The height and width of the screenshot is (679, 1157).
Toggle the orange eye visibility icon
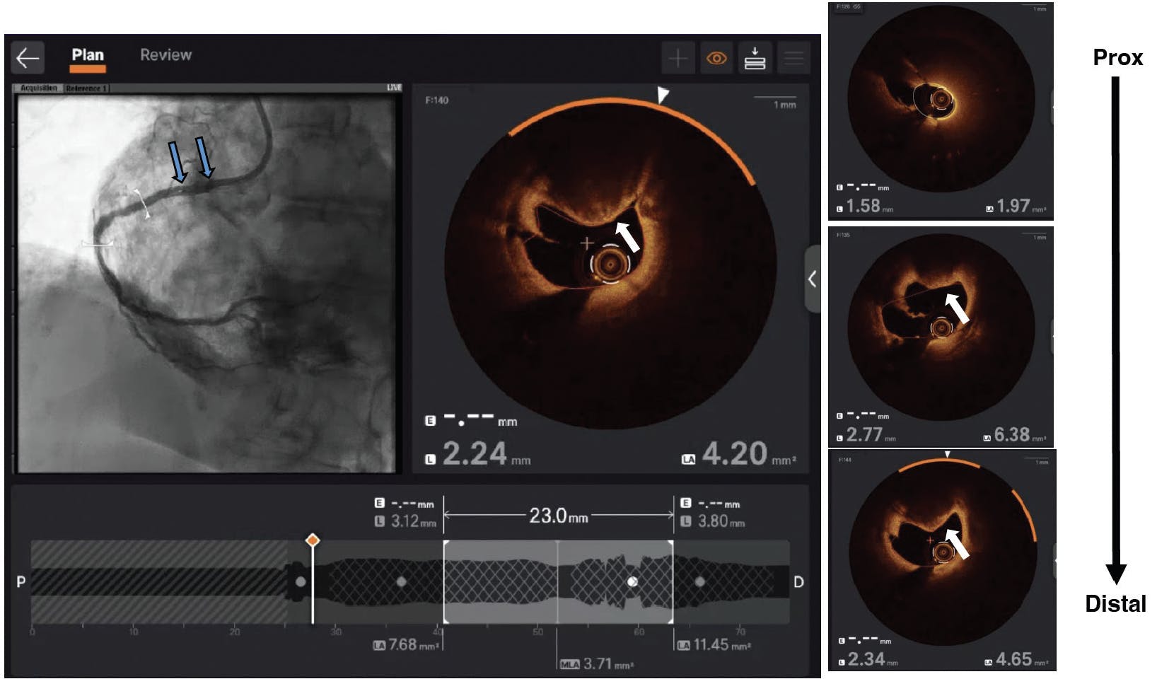pyautogui.click(x=716, y=58)
